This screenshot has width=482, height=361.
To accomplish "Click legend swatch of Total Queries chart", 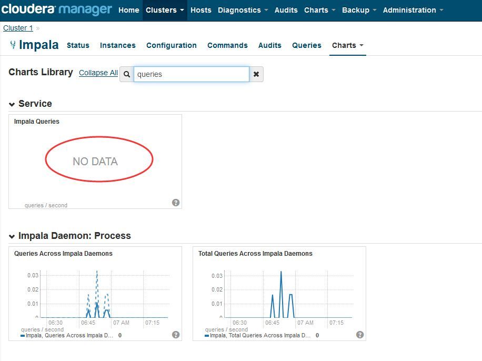I will coord(207,336).
